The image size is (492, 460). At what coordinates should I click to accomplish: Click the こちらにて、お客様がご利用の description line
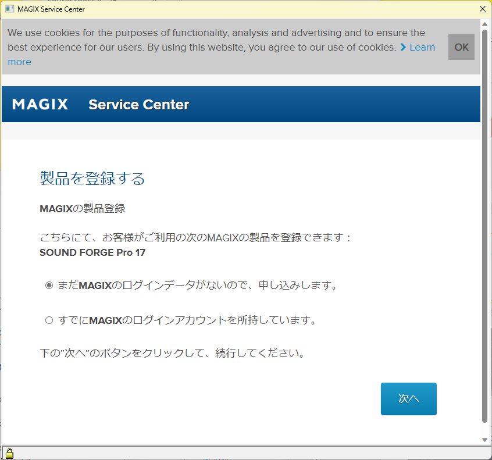(195, 237)
